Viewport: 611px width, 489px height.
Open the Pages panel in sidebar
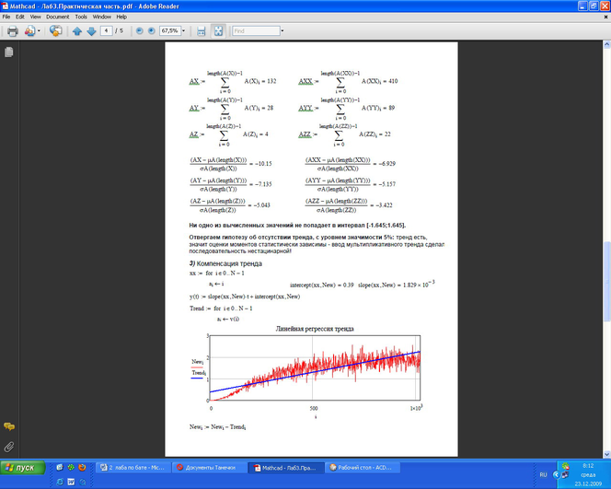[8, 52]
